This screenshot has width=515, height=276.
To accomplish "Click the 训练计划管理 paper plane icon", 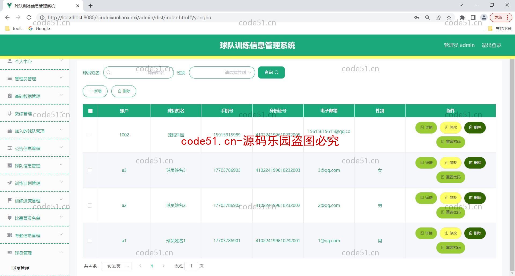I will pos(10,183).
